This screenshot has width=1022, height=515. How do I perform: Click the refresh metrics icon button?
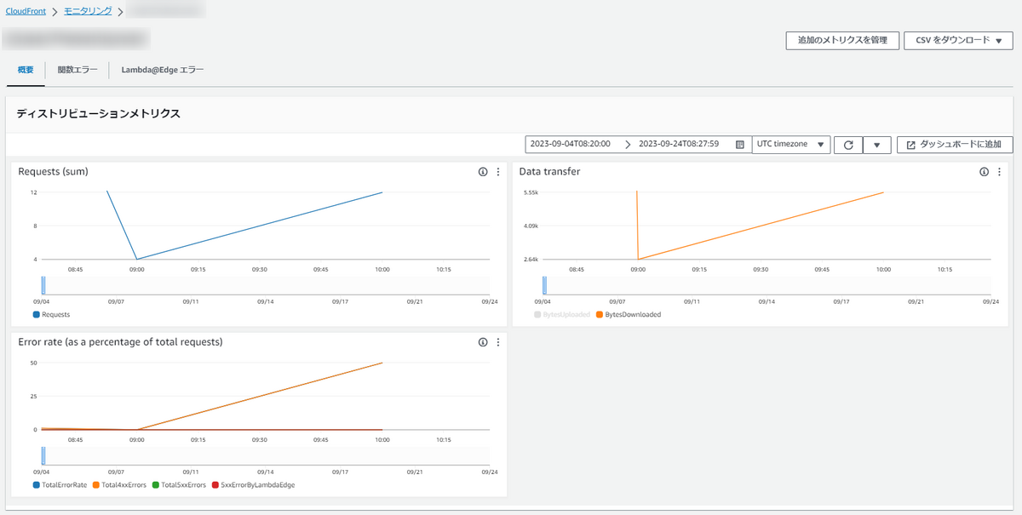848,145
